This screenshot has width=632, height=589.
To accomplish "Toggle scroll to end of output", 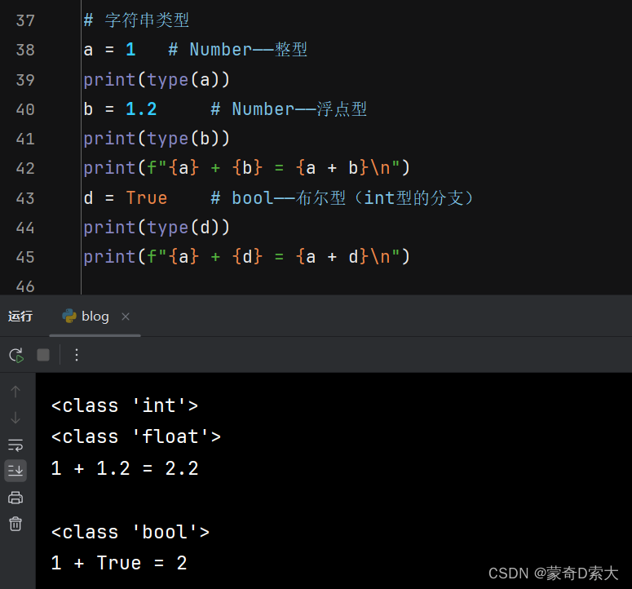I will tap(15, 471).
